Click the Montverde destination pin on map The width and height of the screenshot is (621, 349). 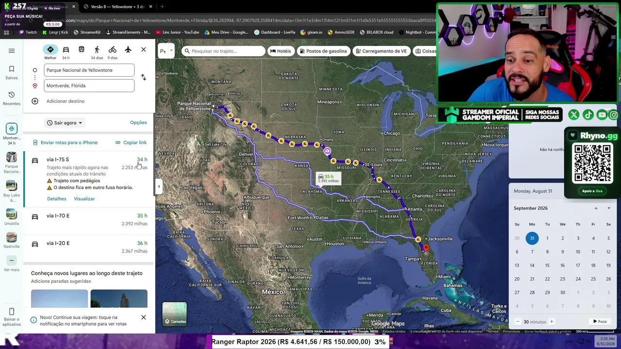(426, 248)
